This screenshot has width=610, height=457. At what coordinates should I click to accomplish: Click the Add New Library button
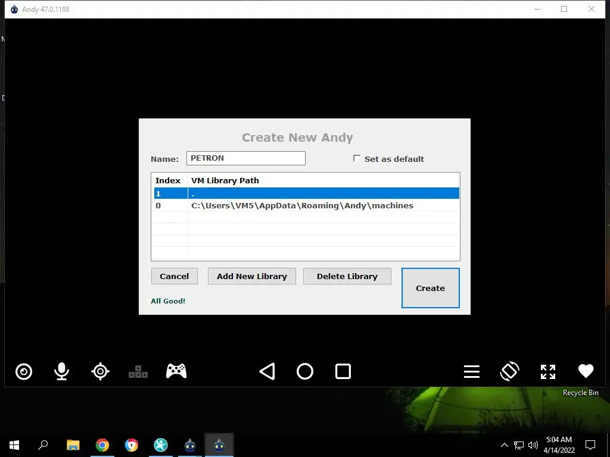tap(252, 276)
